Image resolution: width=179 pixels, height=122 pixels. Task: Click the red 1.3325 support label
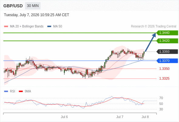(x=164, y=78)
